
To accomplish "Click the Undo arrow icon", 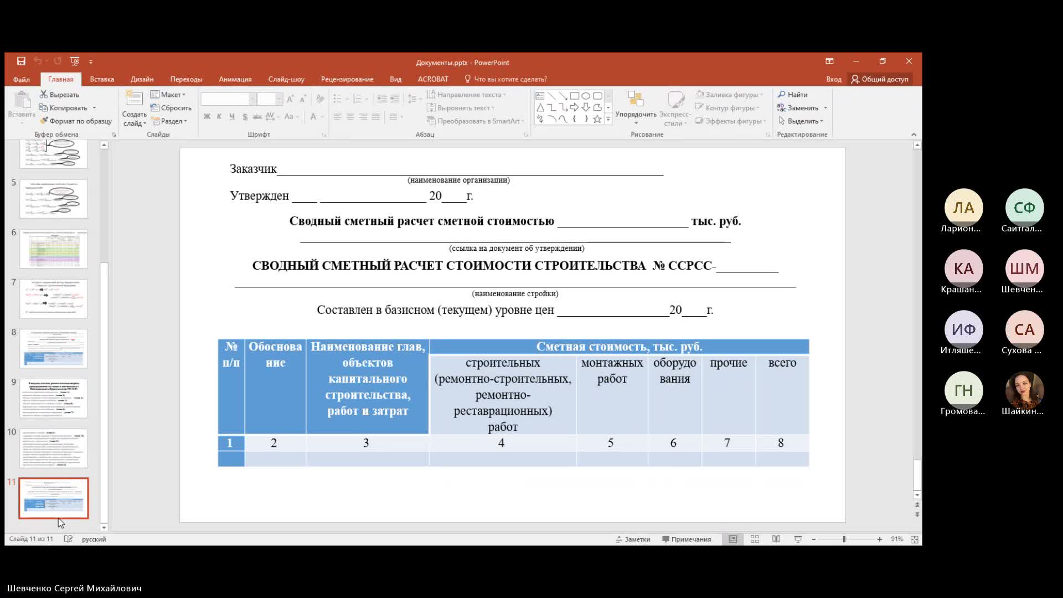I will 38,61.
